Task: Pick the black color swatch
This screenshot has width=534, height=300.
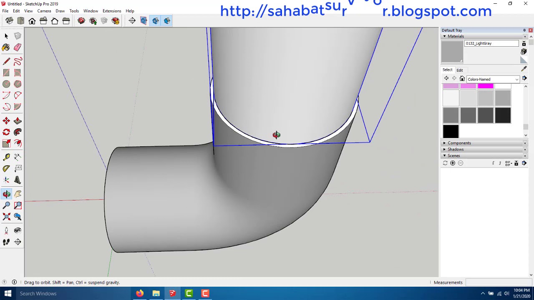Action: (451, 132)
